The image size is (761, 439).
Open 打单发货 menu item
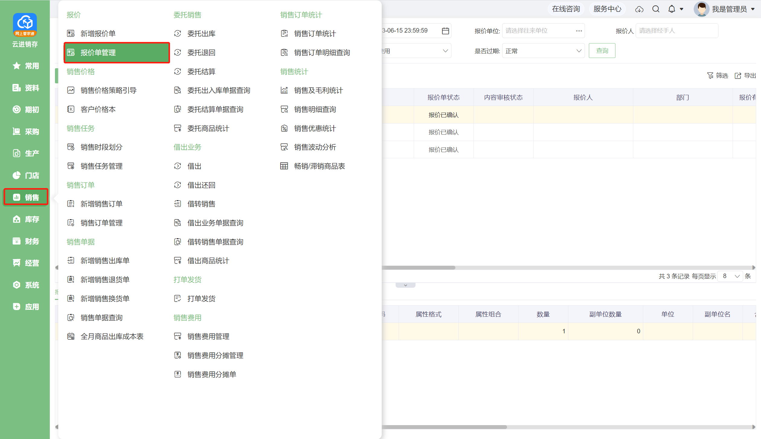coord(201,299)
